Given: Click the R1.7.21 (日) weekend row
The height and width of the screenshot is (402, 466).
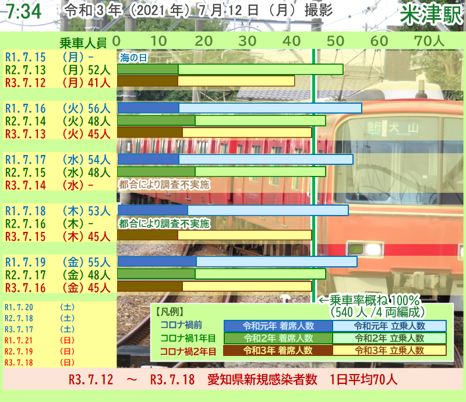Looking at the screenshot, I should tap(40, 340).
